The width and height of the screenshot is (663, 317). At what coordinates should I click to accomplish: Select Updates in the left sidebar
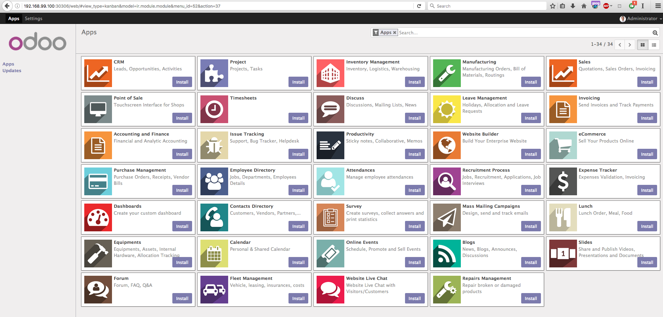tap(12, 71)
